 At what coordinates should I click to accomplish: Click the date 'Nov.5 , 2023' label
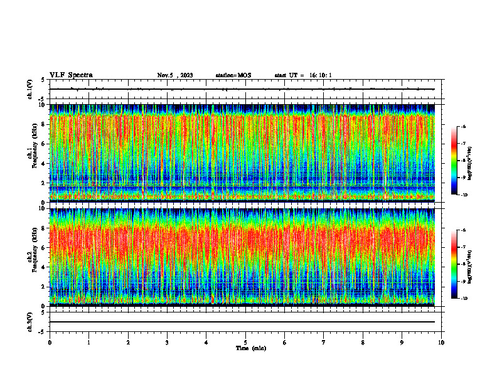pyautogui.click(x=175, y=75)
